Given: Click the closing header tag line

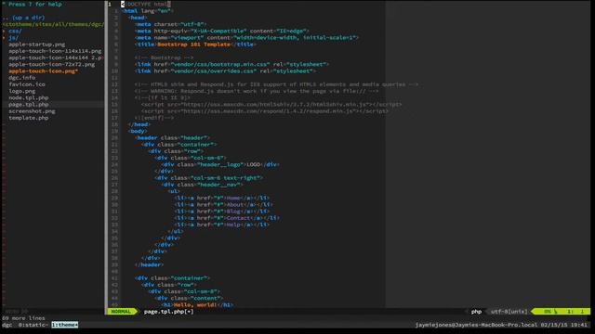Looking at the screenshot, I should click(x=149, y=264).
